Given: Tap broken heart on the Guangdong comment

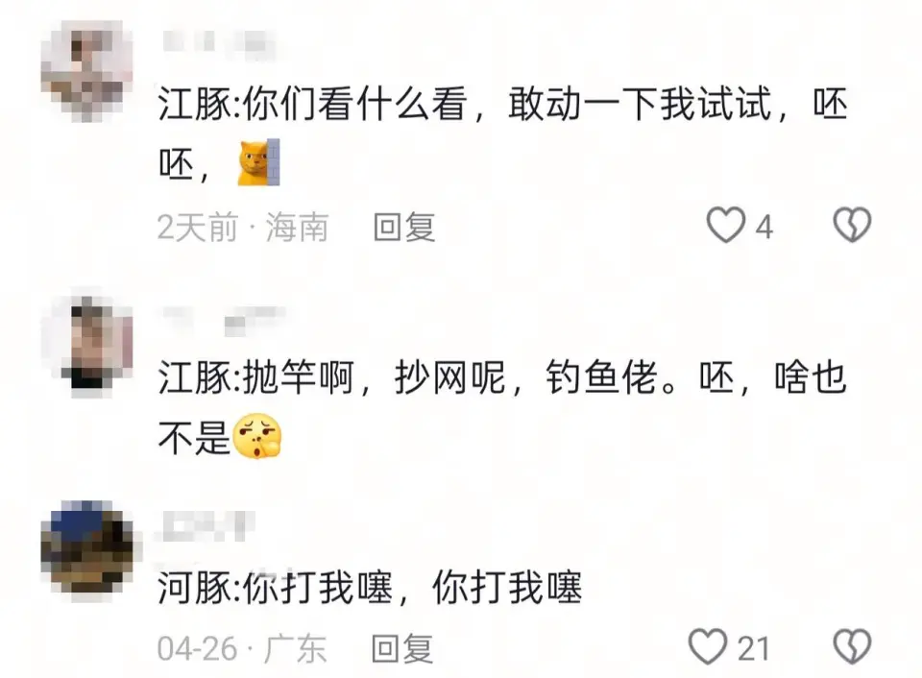Looking at the screenshot, I should pos(852,647).
